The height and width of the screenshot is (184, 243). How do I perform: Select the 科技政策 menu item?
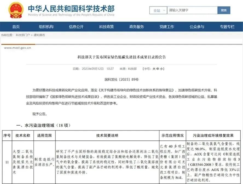(107, 27)
